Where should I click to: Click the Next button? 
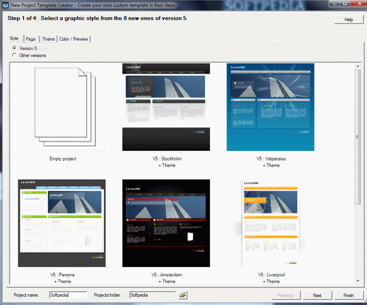click(x=317, y=295)
